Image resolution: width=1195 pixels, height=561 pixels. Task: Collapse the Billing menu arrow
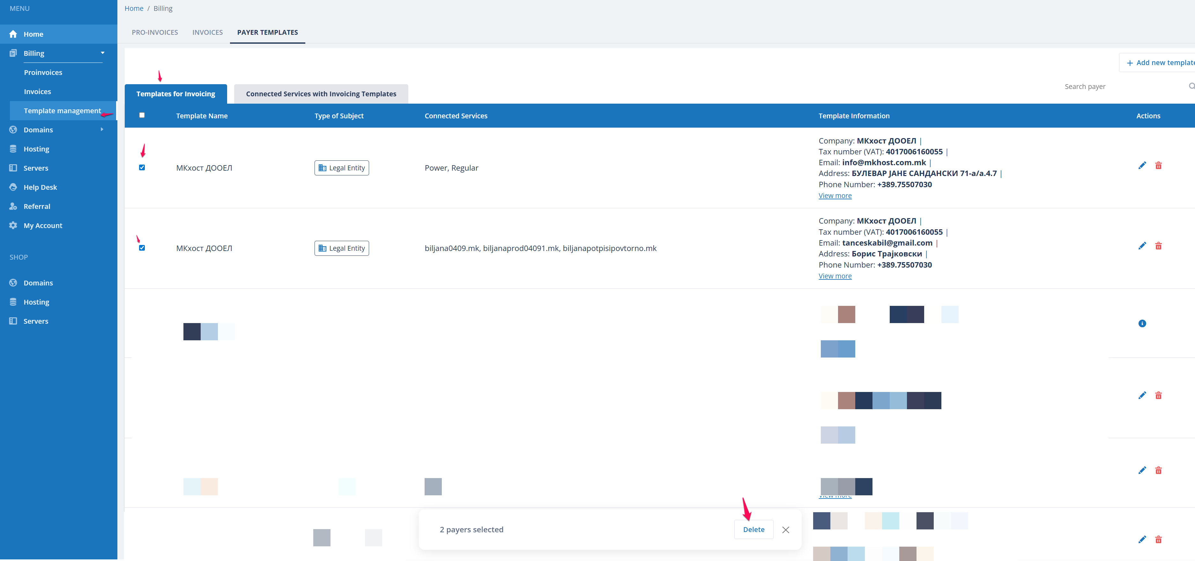point(102,53)
